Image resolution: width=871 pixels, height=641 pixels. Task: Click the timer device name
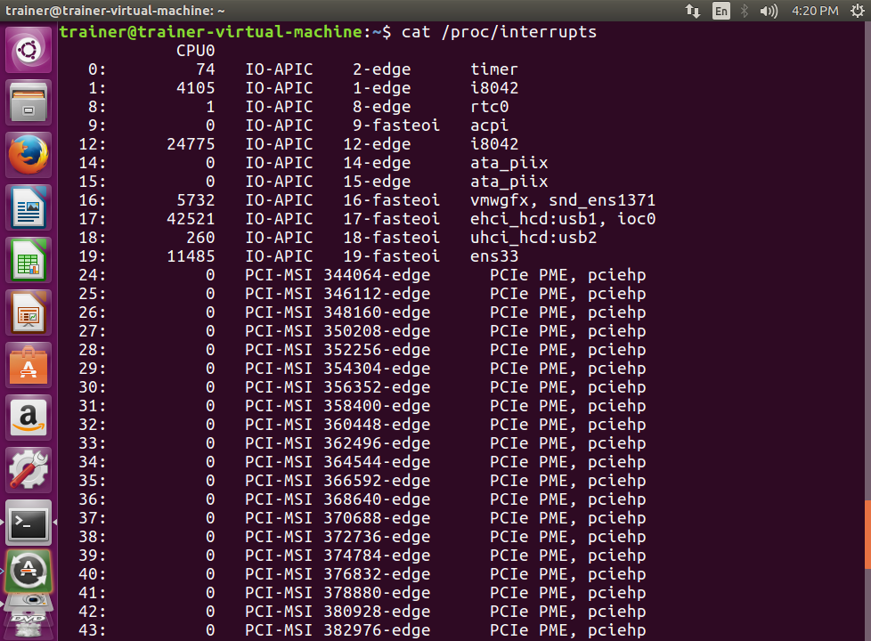[493, 69]
